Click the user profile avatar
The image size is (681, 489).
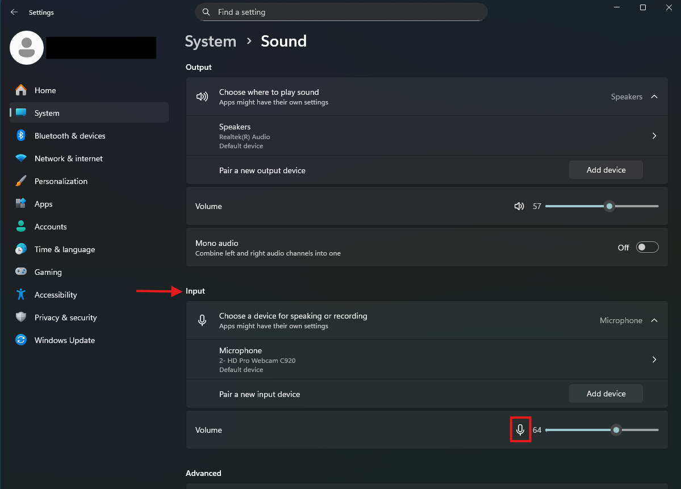[x=27, y=48]
